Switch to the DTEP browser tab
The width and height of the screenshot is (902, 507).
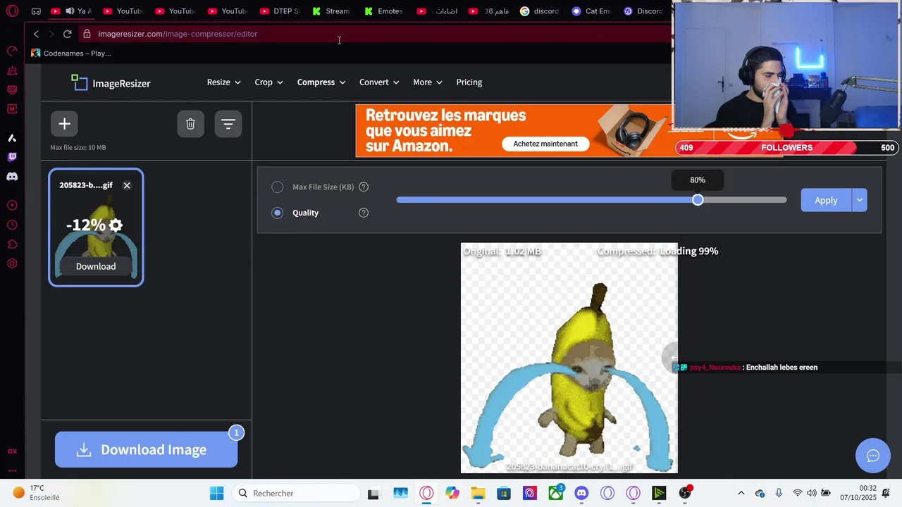click(x=279, y=11)
